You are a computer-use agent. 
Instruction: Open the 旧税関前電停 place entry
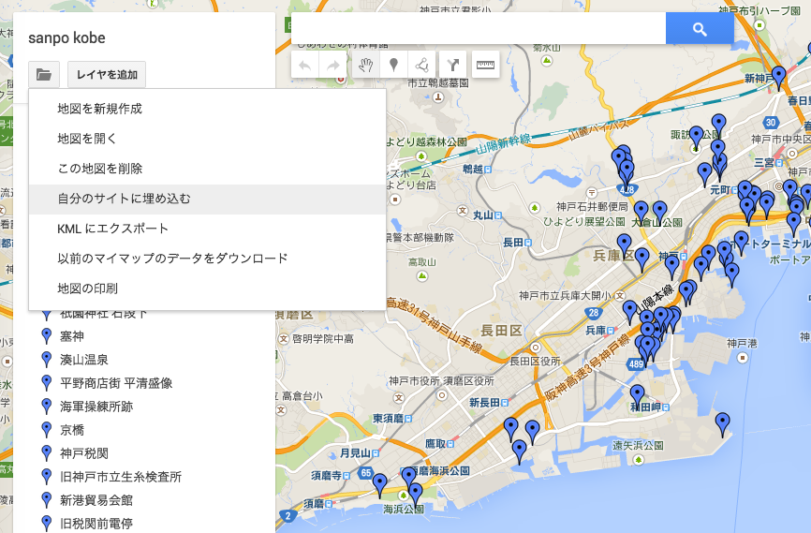click(96, 524)
